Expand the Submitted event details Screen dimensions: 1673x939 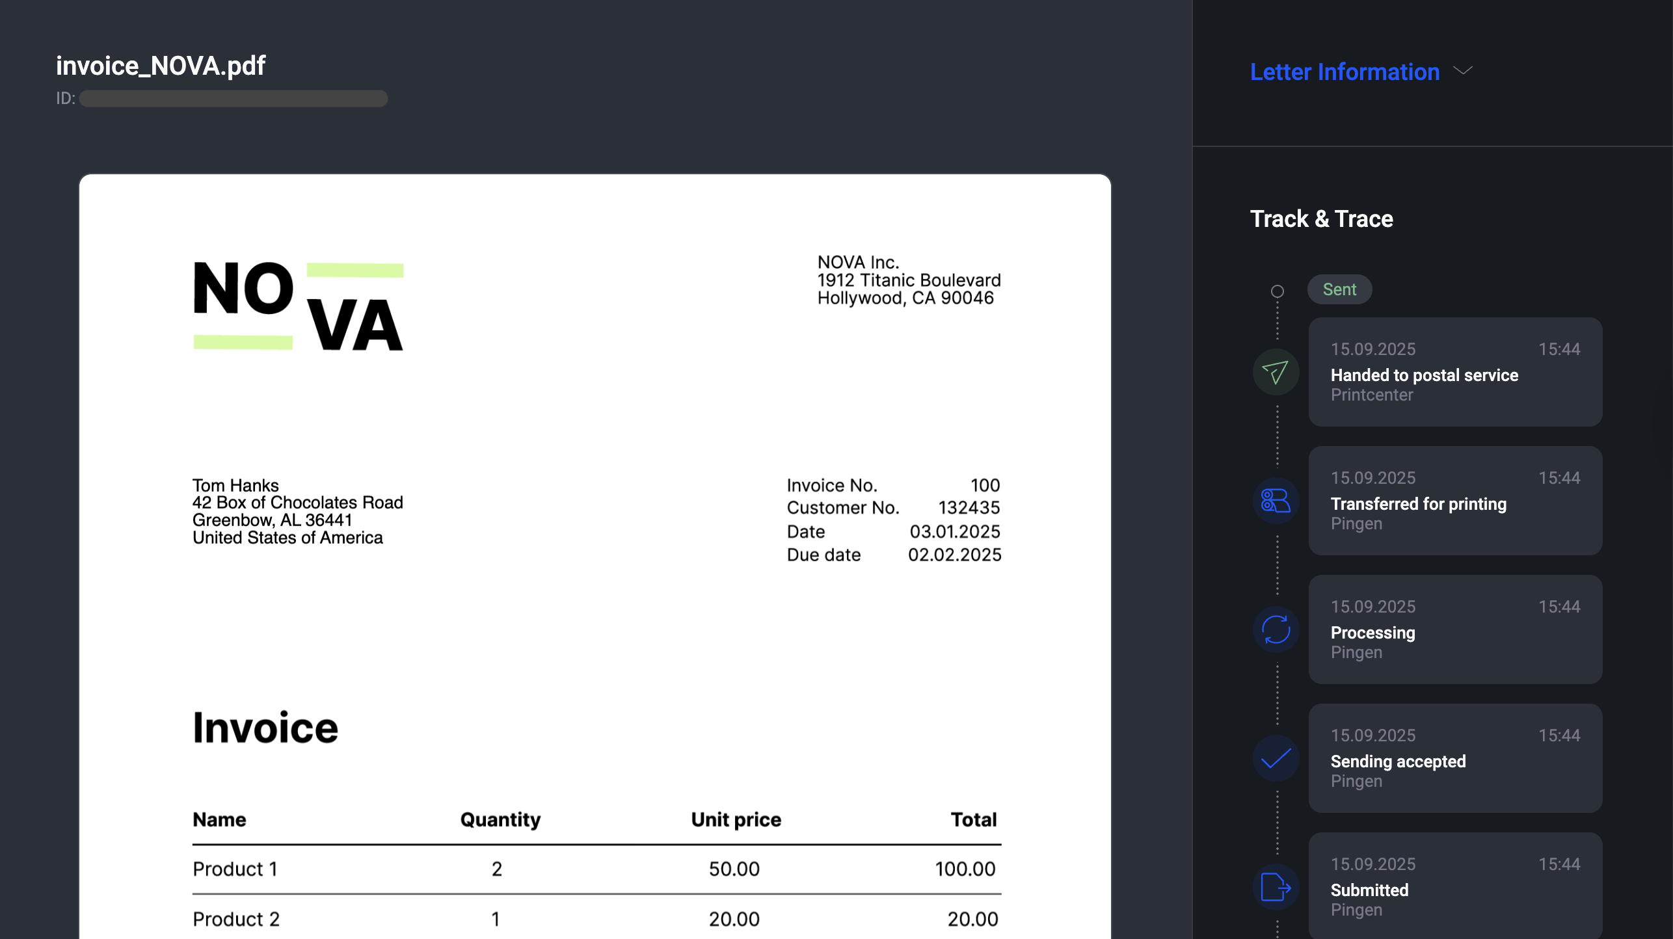(x=1455, y=886)
